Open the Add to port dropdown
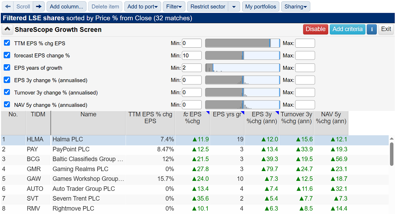 [x=143, y=7]
